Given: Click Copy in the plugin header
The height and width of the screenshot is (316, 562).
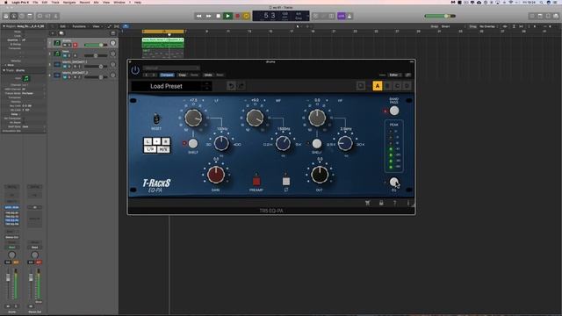Looking at the screenshot, I should click(183, 75).
